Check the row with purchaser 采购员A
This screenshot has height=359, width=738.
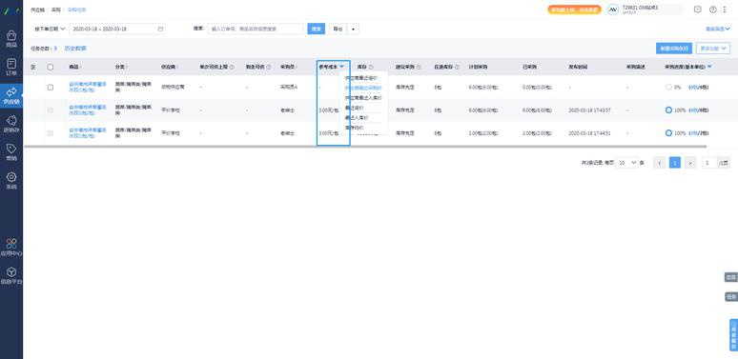tap(51, 88)
